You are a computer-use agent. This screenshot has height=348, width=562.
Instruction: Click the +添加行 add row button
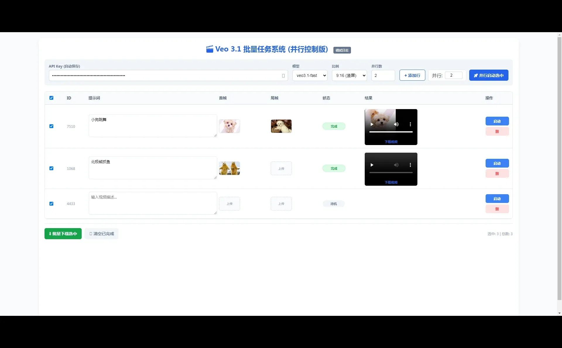412,75
